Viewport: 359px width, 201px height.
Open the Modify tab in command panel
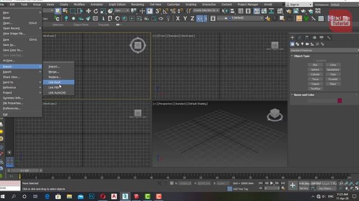pos(300,37)
